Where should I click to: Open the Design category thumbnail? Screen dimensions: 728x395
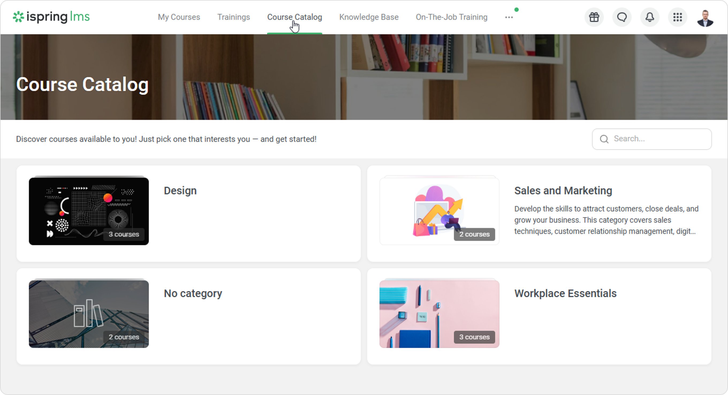88,211
